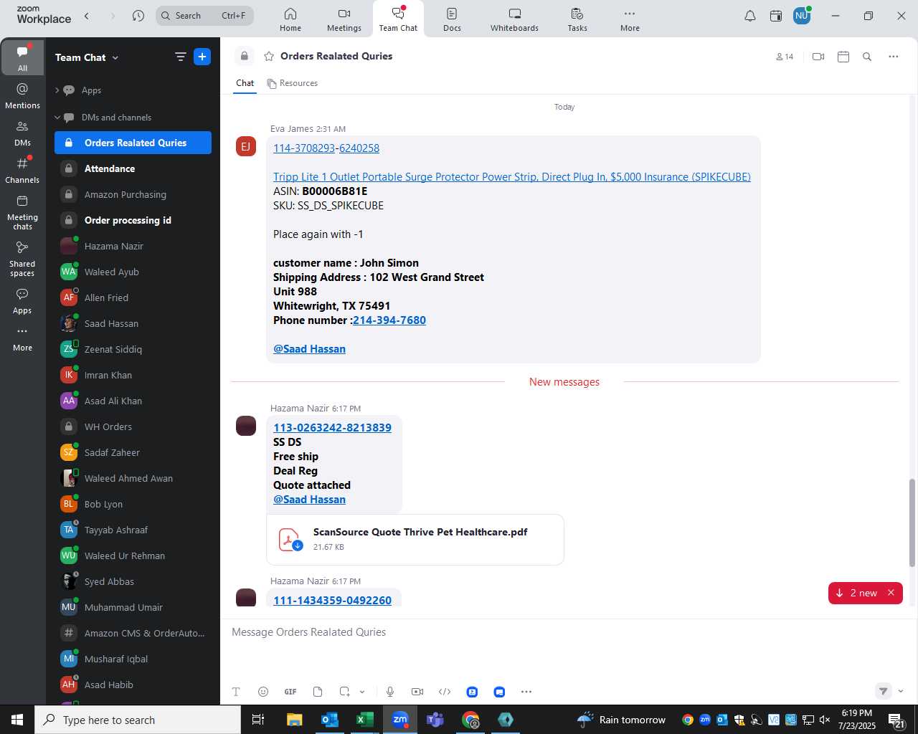Open the Tasks tab

577,19
